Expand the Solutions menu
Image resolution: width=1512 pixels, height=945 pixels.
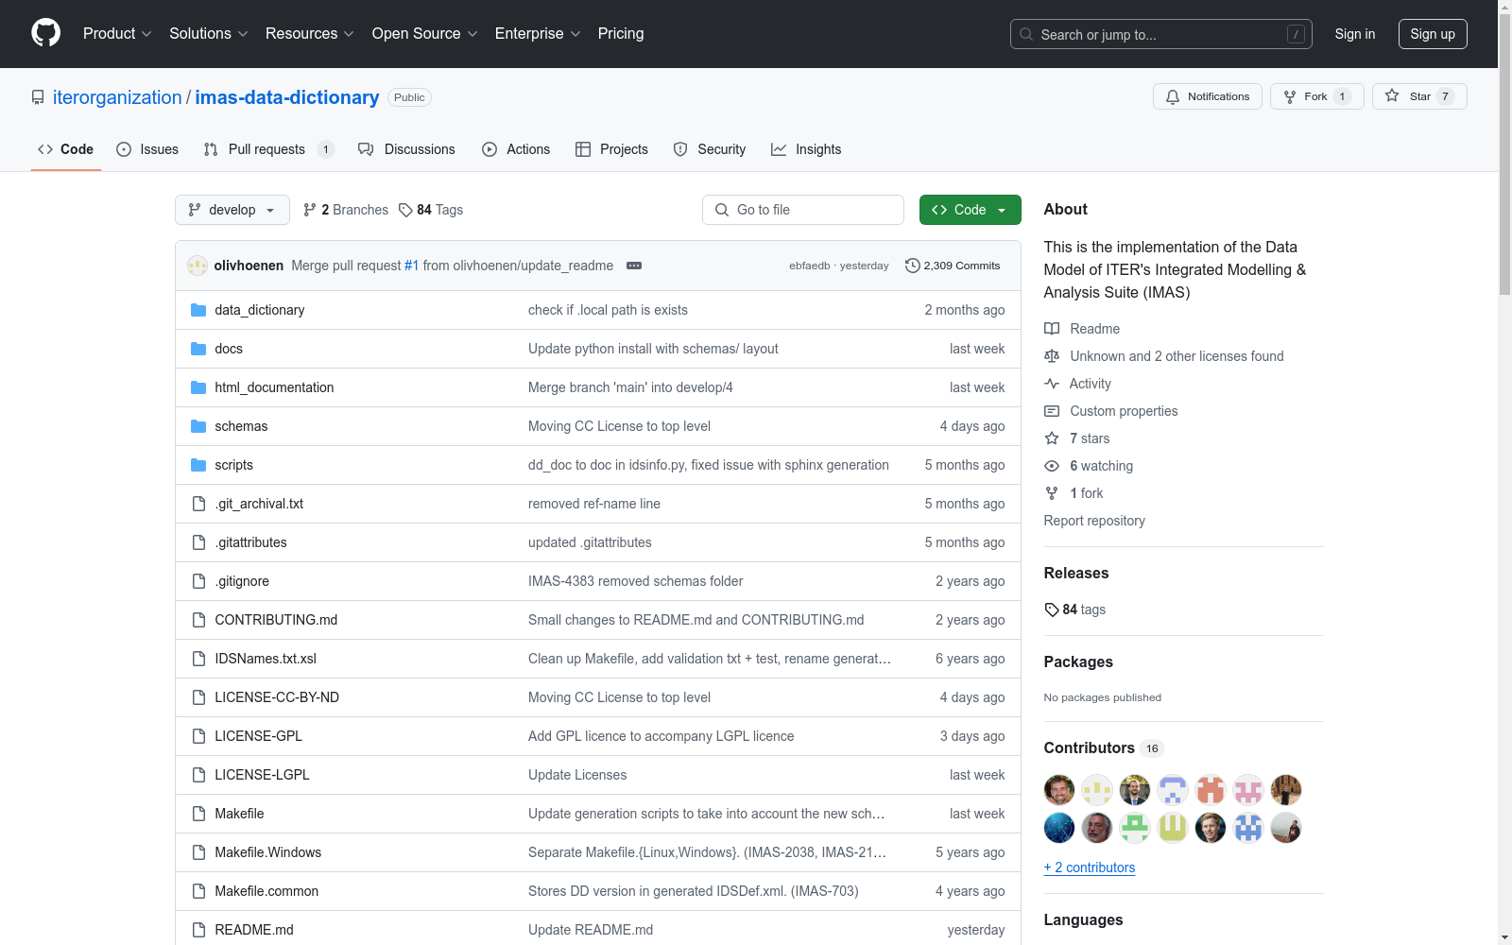209,34
